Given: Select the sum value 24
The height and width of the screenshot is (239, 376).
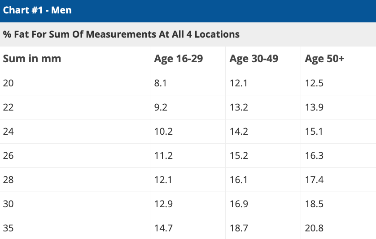Looking at the screenshot, I should tap(8, 132).
